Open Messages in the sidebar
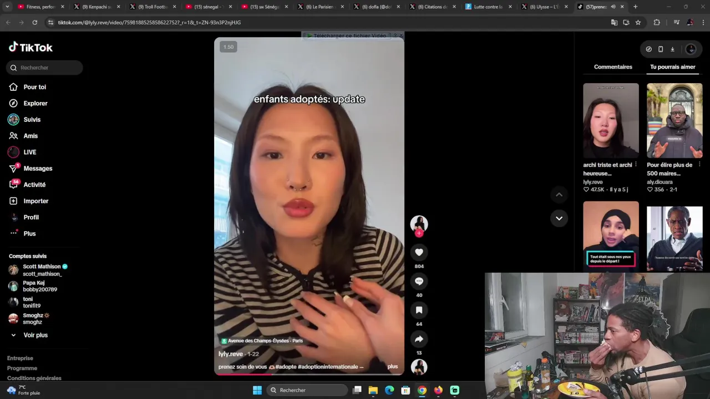 pyautogui.click(x=37, y=168)
